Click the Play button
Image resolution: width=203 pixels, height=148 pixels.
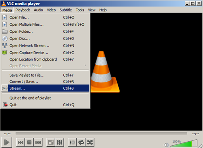7,142
